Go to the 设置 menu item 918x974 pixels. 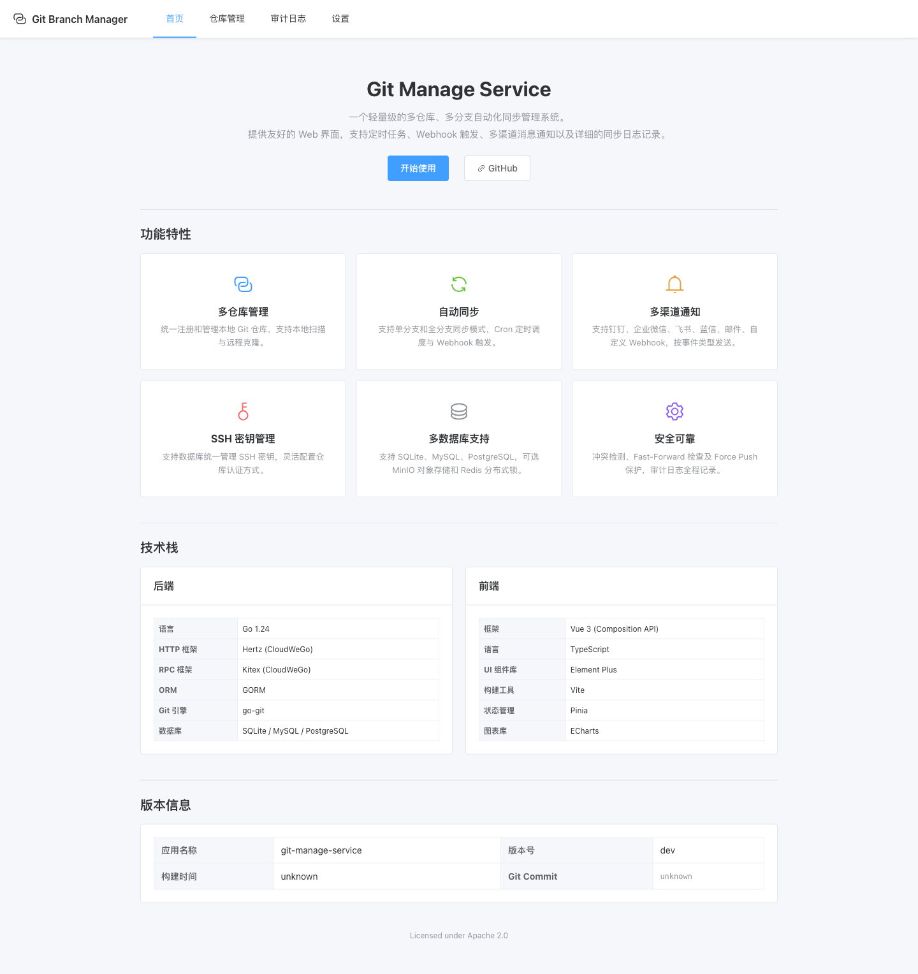coord(340,19)
